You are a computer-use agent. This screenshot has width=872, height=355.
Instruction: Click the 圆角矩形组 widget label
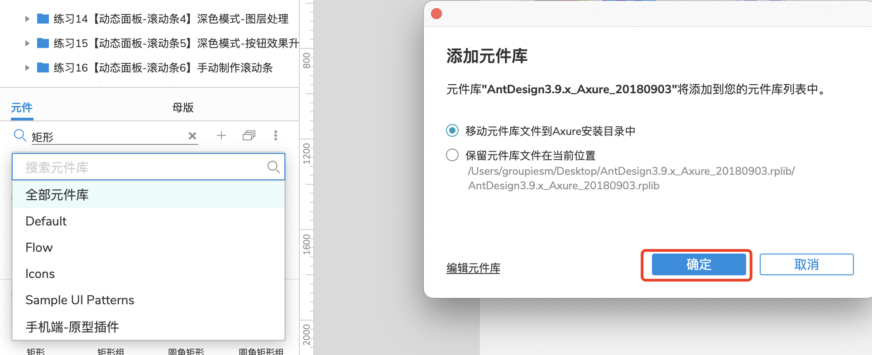[x=261, y=351]
